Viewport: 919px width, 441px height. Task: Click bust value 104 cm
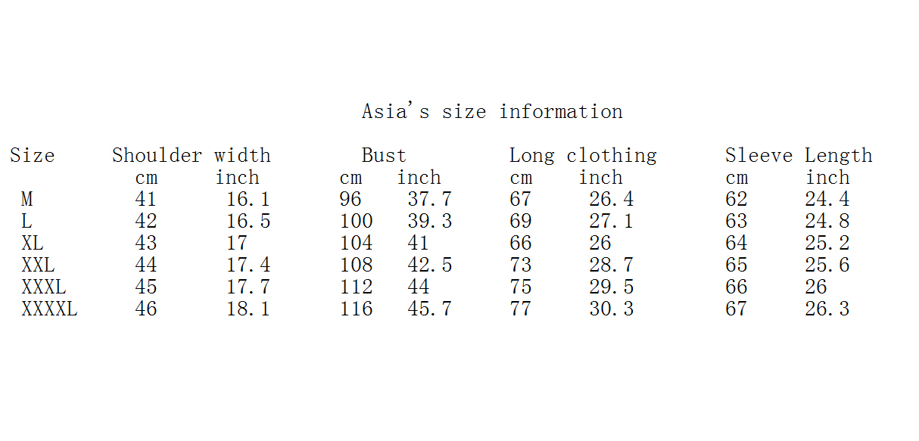[356, 244]
